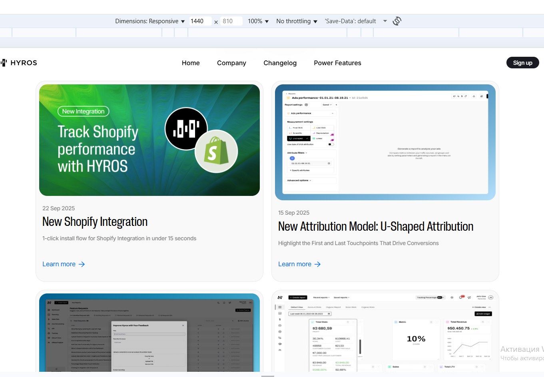544x377 pixels.
Task: Open the New Shopify Integration heading
Action: pos(95,222)
